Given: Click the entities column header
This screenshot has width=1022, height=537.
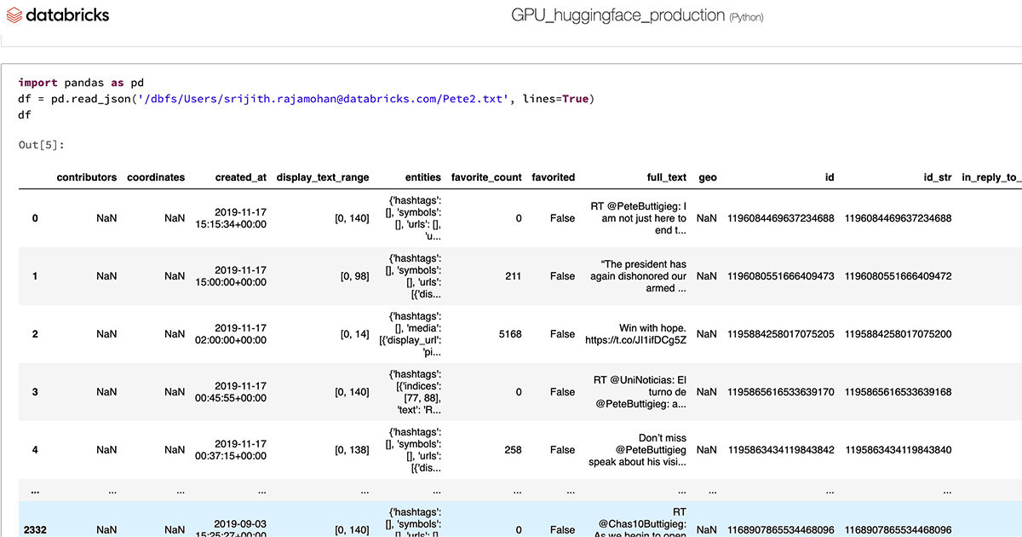Looking at the screenshot, I should click(x=423, y=177).
